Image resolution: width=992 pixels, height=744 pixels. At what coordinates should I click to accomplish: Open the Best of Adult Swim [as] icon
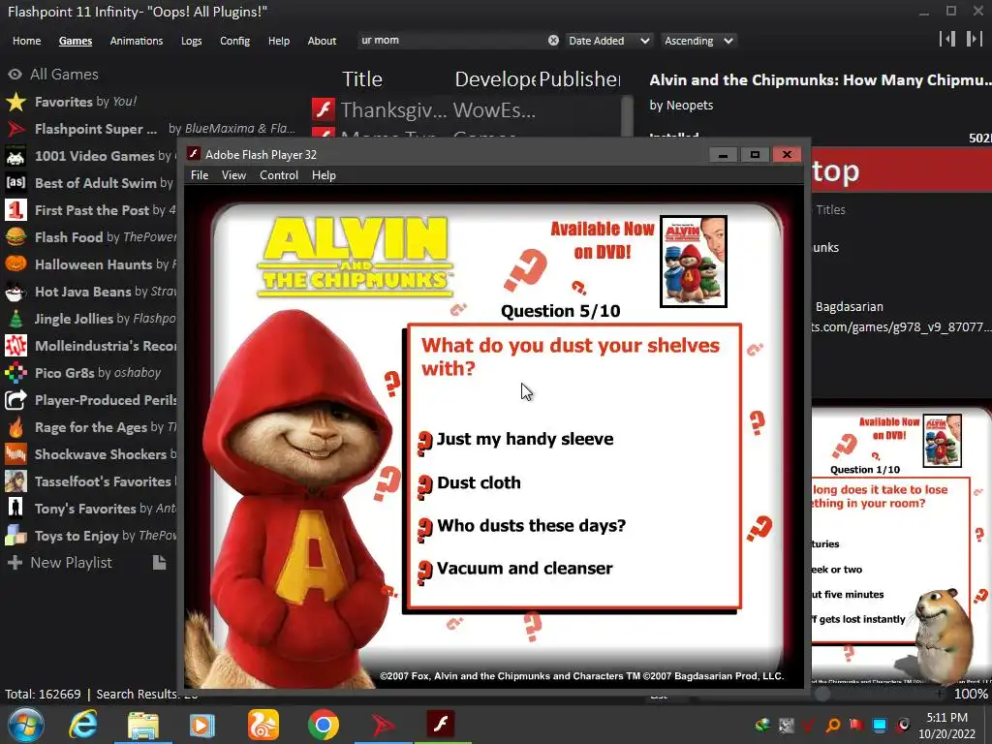tap(15, 183)
